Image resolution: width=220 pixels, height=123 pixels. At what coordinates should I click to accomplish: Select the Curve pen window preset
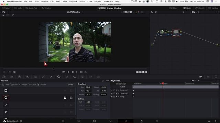click(x=6, y=112)
